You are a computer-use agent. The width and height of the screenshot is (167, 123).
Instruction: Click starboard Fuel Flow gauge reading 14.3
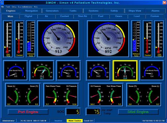[x=98, y=71]
